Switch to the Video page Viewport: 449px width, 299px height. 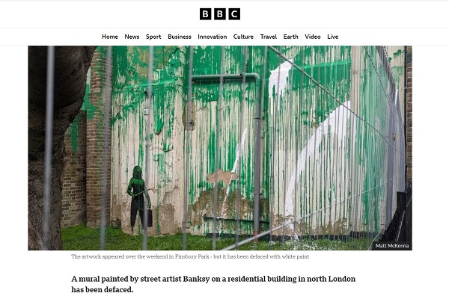tap(312, 37)
